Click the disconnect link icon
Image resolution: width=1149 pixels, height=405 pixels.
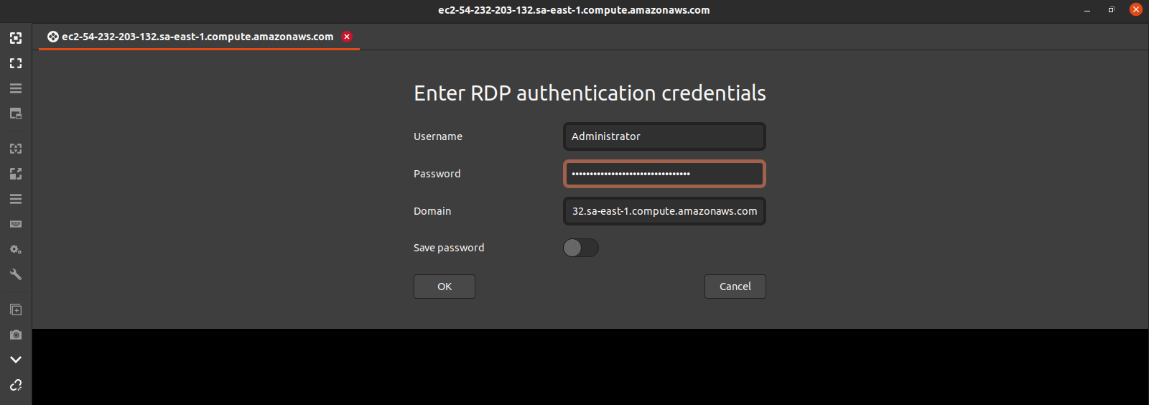[16, 385]
